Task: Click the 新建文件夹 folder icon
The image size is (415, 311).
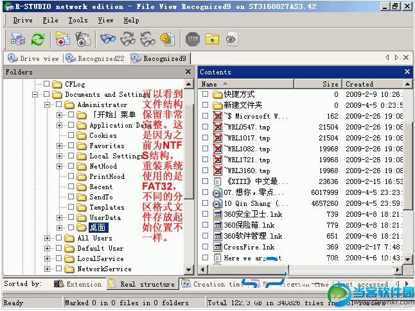Action: coord(218,105)
